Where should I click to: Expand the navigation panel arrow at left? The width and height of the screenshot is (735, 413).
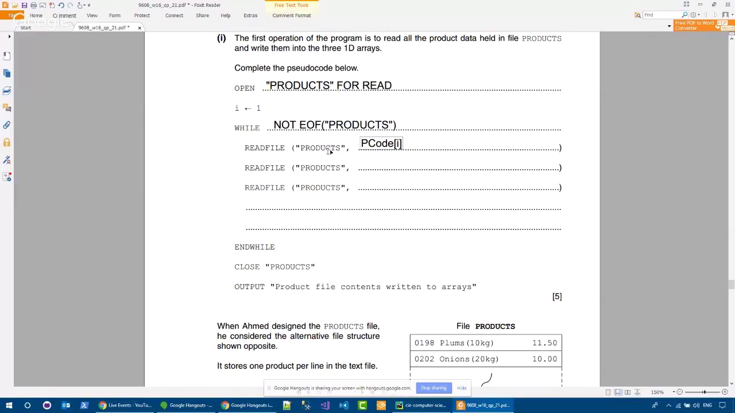click(9, 37)
